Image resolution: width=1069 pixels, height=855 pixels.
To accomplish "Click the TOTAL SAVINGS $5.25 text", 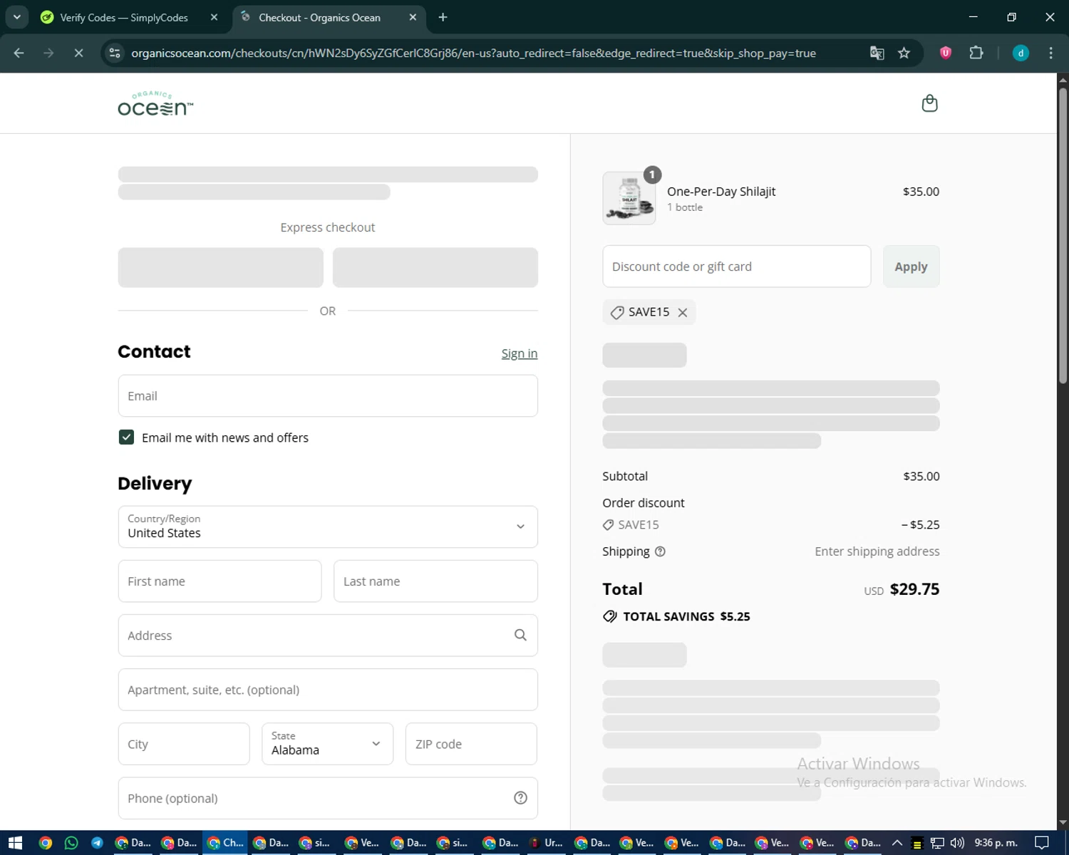I will 686,616.
